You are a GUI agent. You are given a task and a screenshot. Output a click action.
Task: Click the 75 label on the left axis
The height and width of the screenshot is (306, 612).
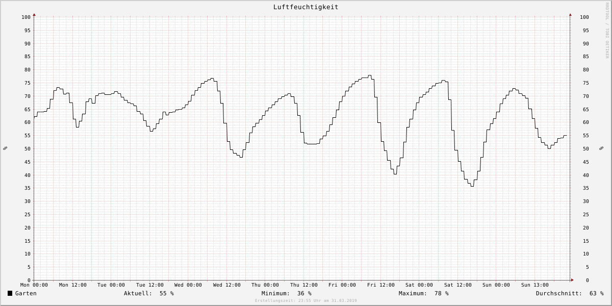coord(28,83)
